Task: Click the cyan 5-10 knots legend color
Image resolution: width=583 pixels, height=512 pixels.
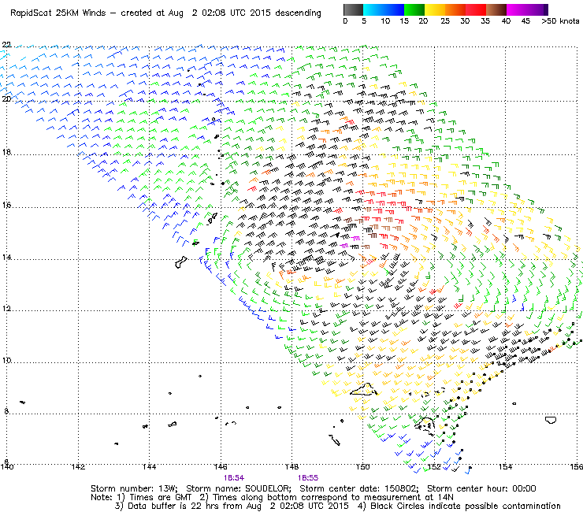Action: point(373,9)
